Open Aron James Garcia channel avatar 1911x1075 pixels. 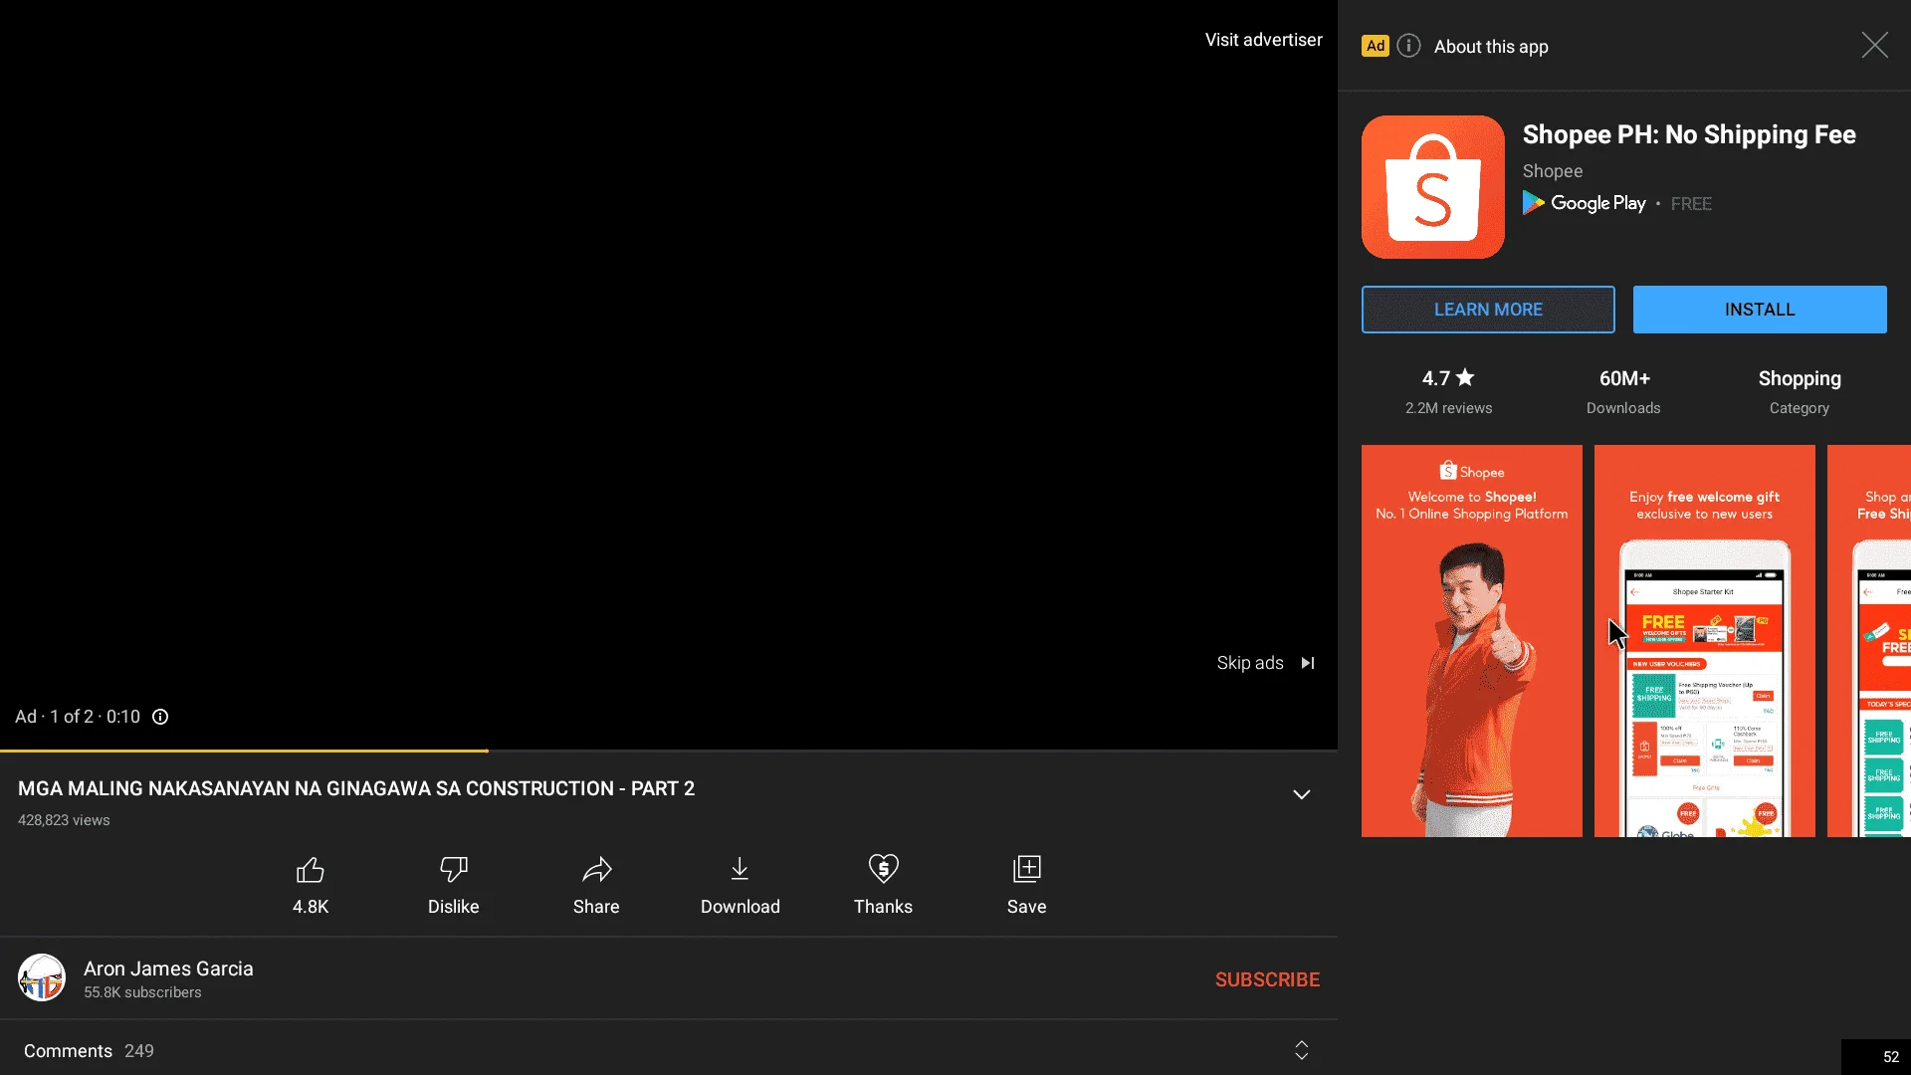(42, 977)
